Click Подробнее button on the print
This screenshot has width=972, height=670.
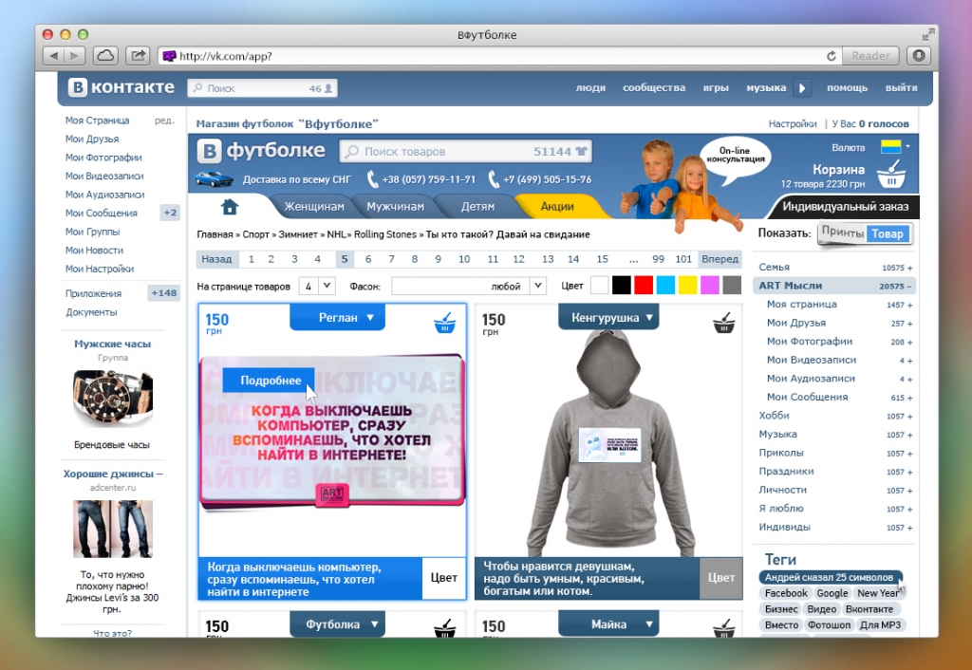coord(271,380)
